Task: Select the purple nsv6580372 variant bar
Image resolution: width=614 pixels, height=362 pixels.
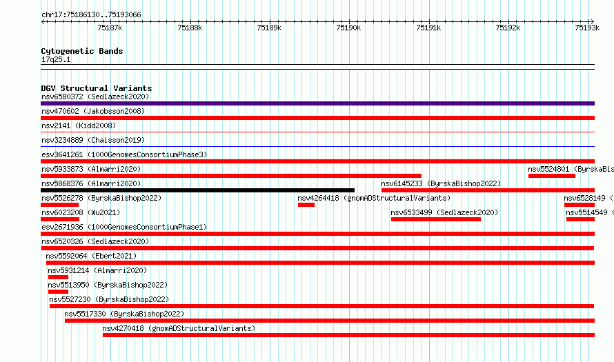Action: 317,103
